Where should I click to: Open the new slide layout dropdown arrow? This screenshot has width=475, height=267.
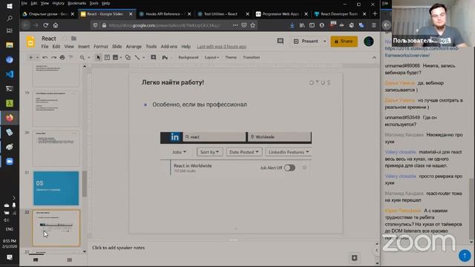pyautogui.click(x=37, y=57)
